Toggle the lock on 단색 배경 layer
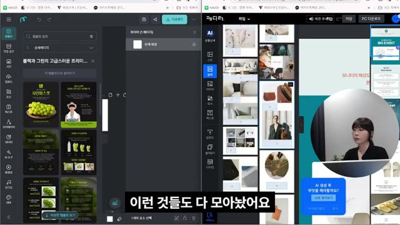 [x=194, y=44]
